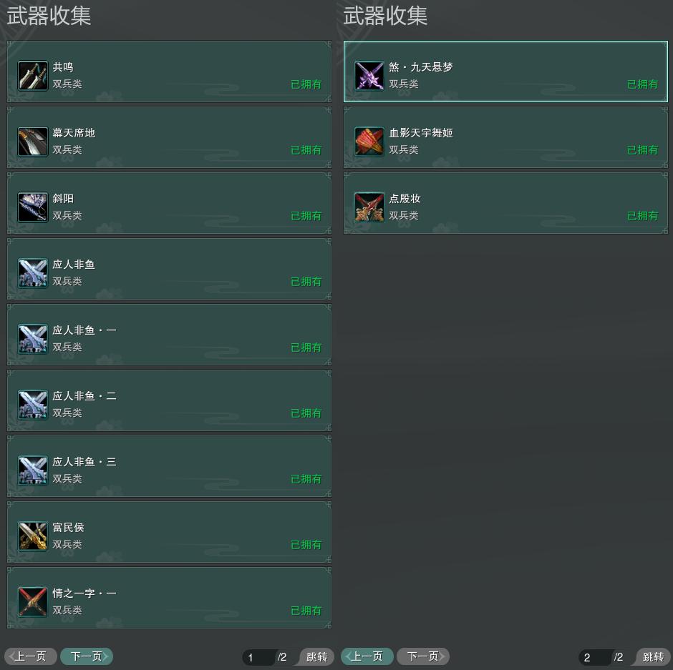Viewport: 673px width, 670px height.
Task: Select the plain 应人非鱼 weapon entry
Action: [169, 269]
